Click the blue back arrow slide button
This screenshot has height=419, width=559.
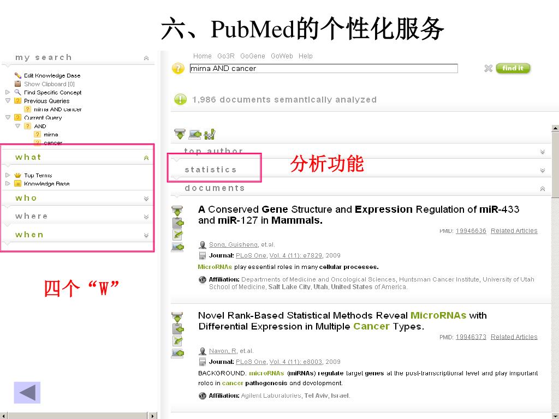click(27, 393)
